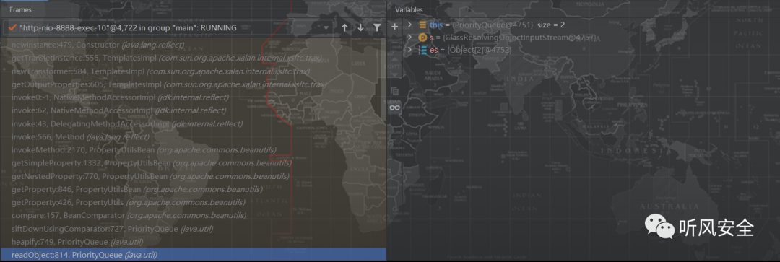Select previous frame with up arrow

[x=344, y=28]
